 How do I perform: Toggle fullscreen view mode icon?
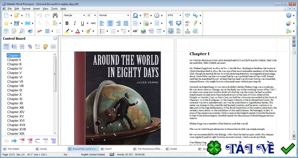click(x=178, y=23)
